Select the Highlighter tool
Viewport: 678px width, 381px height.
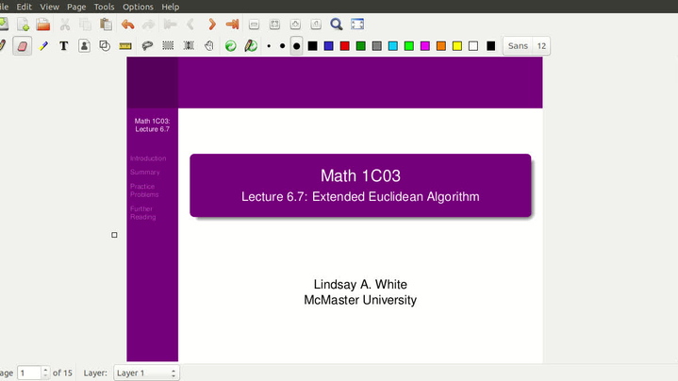coord(43,46)
